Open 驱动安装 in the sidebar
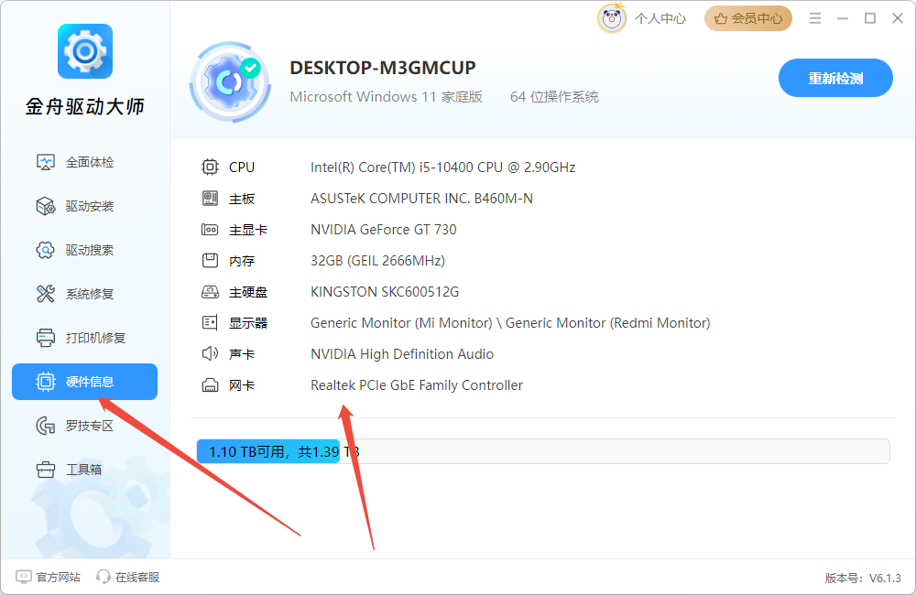Image resolution: width=916 pixels, height=595 pixels. tap(84, 206)
